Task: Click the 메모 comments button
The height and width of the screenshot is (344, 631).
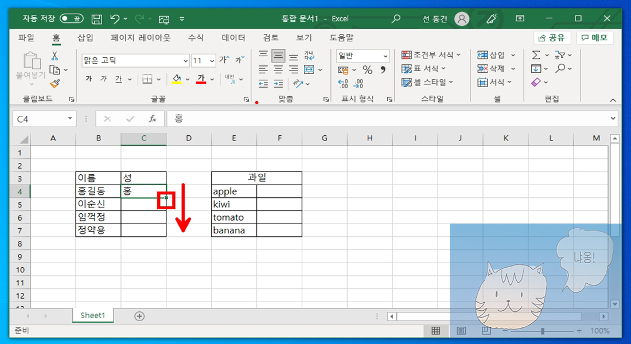Action: (595, 38)
